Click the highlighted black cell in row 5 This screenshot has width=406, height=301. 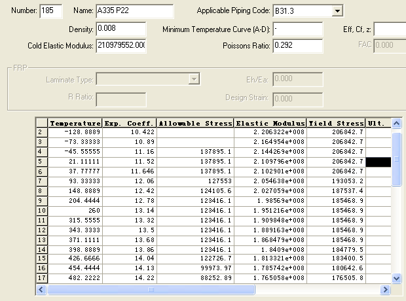click(378, 161)
